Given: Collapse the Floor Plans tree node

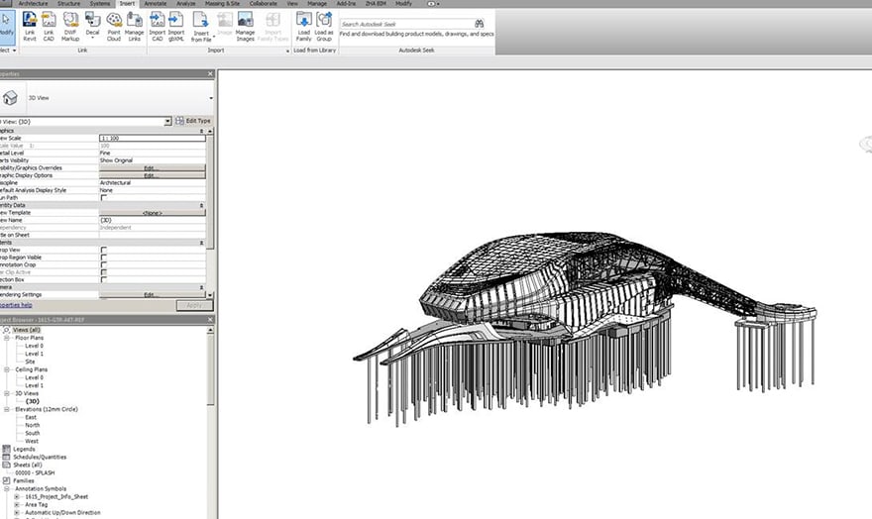Looking at the screenshot, I should tap(8, 338).
